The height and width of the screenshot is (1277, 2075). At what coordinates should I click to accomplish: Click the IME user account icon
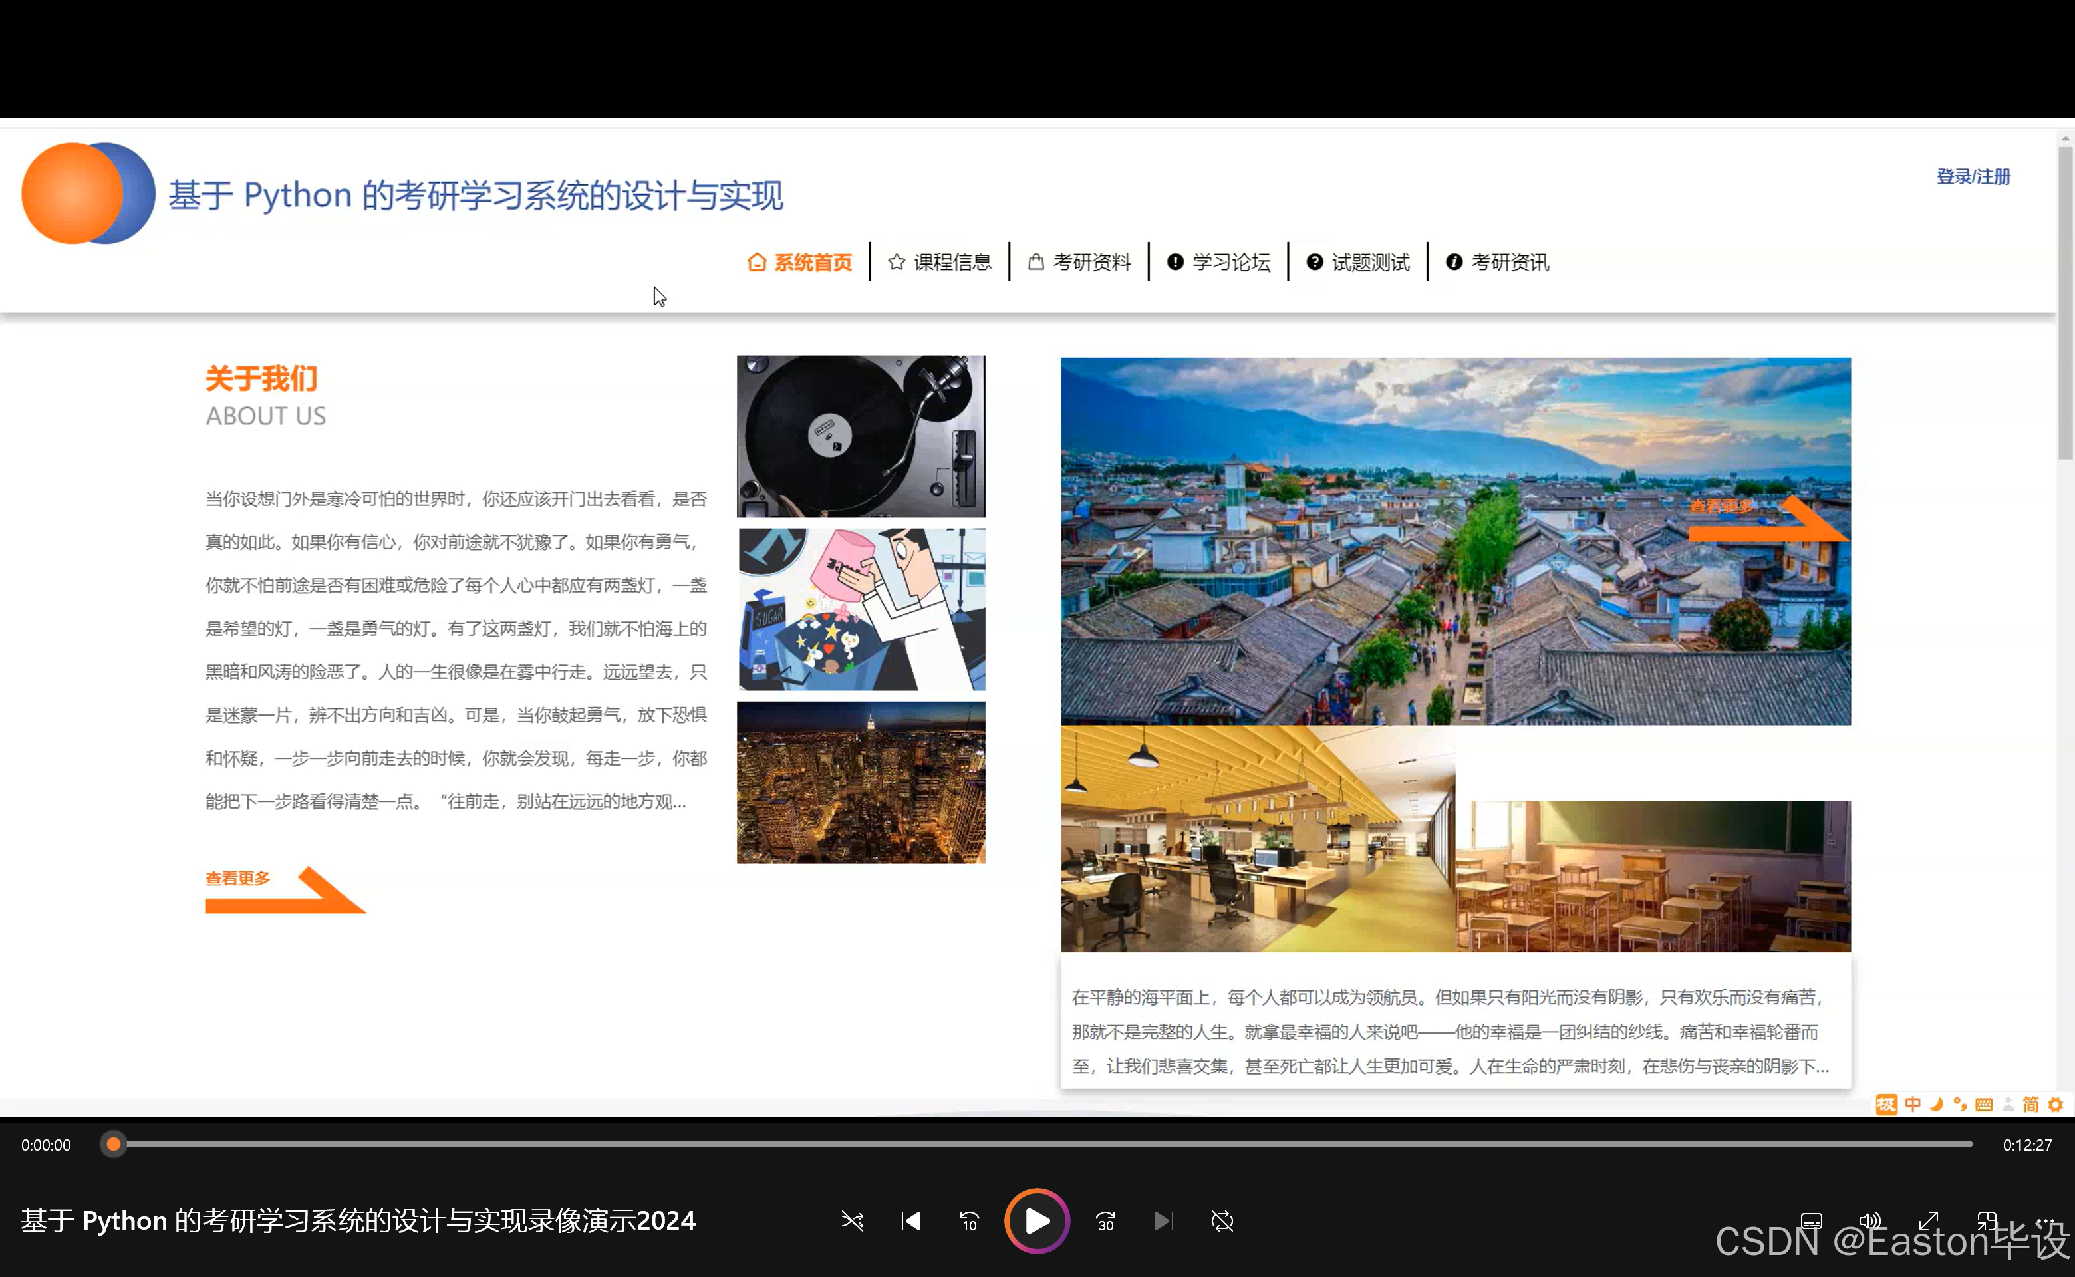2008,1105
